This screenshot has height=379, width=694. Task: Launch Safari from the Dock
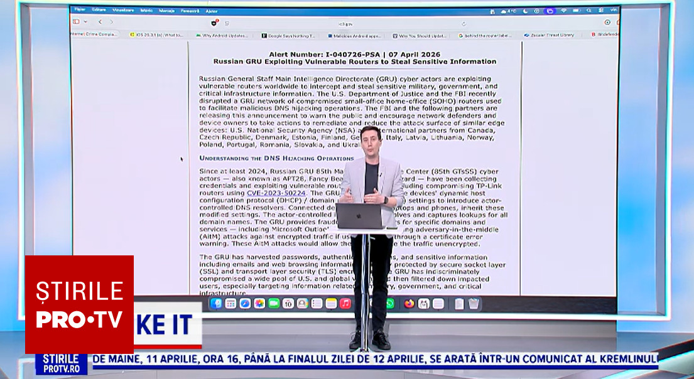[245, 304]
